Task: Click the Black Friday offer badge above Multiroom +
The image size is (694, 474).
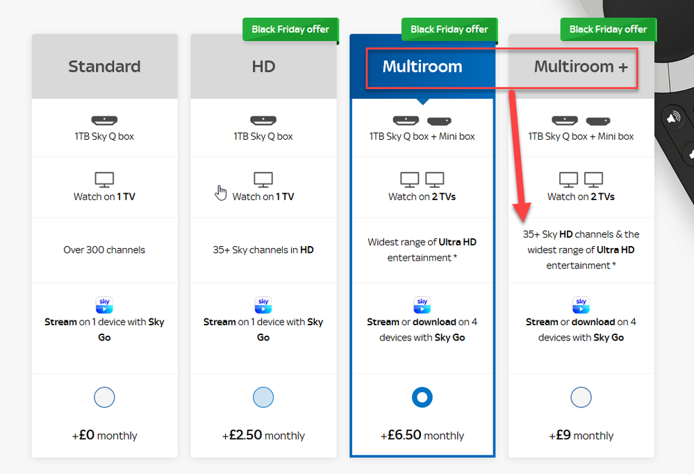Action: pyautogui.click(x=608, y=29)
